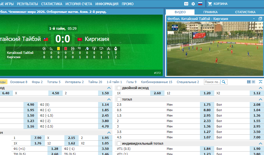The height and width of the screenshot is (155, 264).
Task: Bet on total 0.5 Мен at 8.80
Action: pos(207,110)
